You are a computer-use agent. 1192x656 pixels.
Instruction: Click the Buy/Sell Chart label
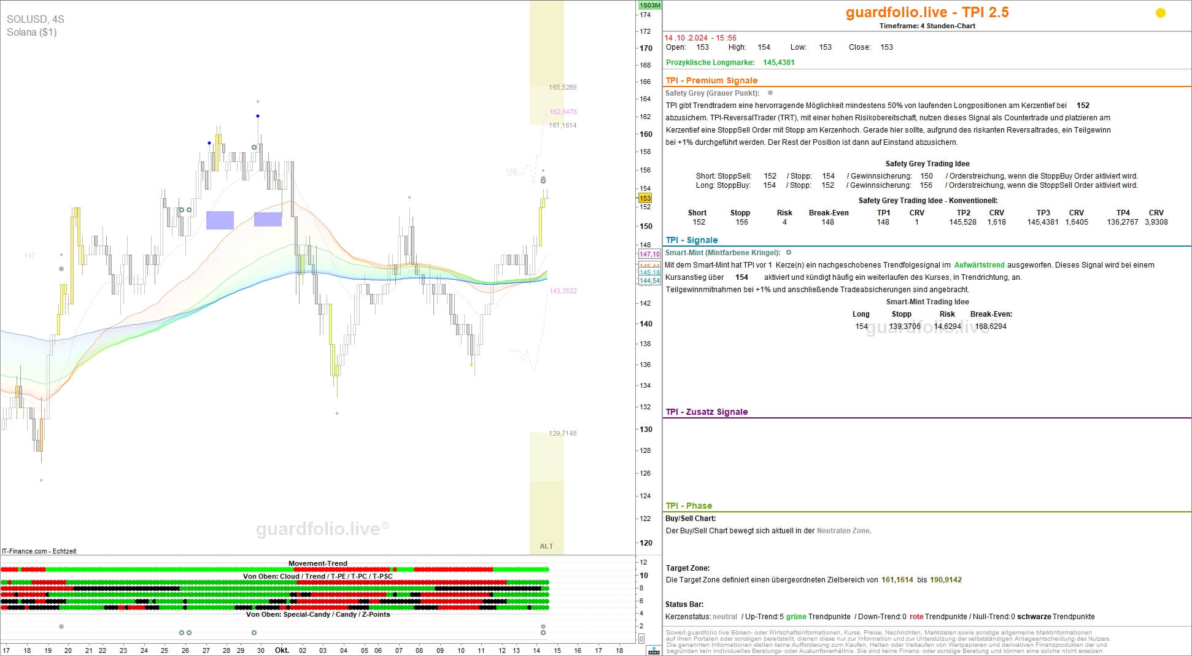click(691, 519)
